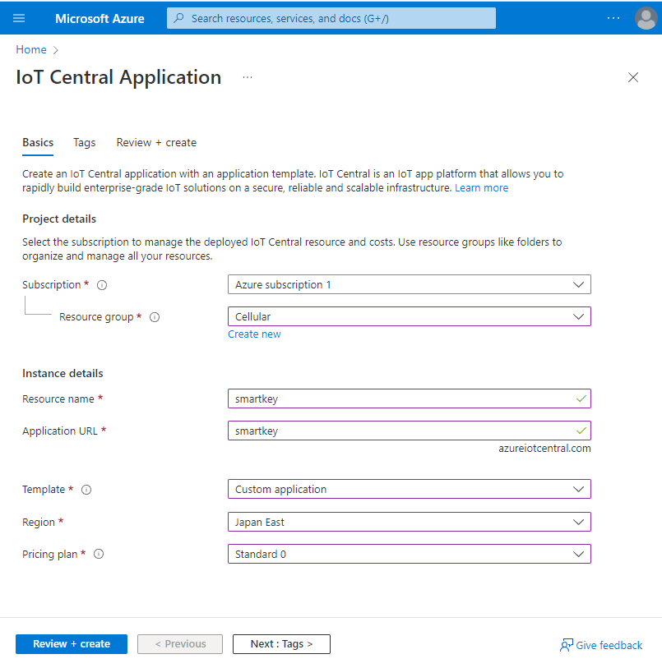Open the Region dropdown showing Japan East
Screen dimensions: 662x668
click(410, 522)
